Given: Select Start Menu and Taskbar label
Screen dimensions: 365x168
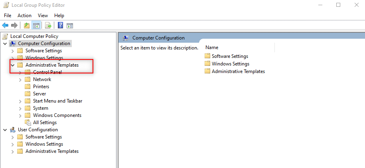Looking at the screenshot, I should [x=57, y=101].
